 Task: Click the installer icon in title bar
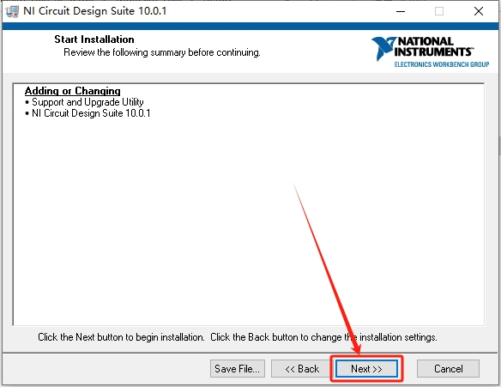[x=12, y=11]
